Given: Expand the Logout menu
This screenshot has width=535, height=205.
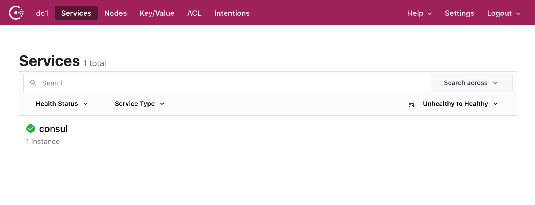Looking at the screenshot, I should tap(503, 13).
